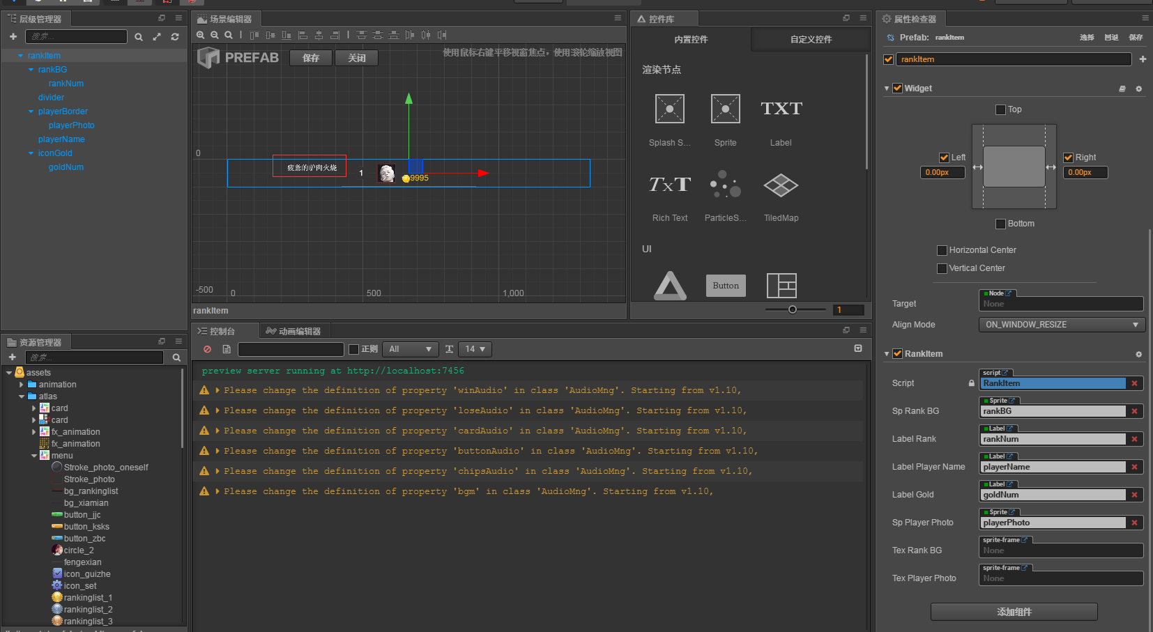Reset scene zoom with third magnifier

[229, 35]
